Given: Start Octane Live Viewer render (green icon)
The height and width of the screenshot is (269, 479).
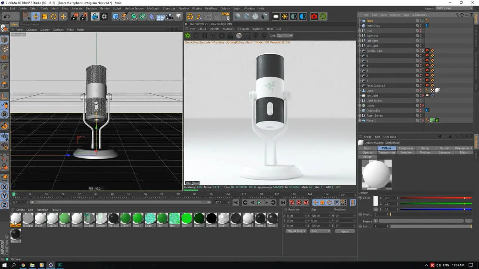Looking at the screenshot, I should click(x=188, y=35).
